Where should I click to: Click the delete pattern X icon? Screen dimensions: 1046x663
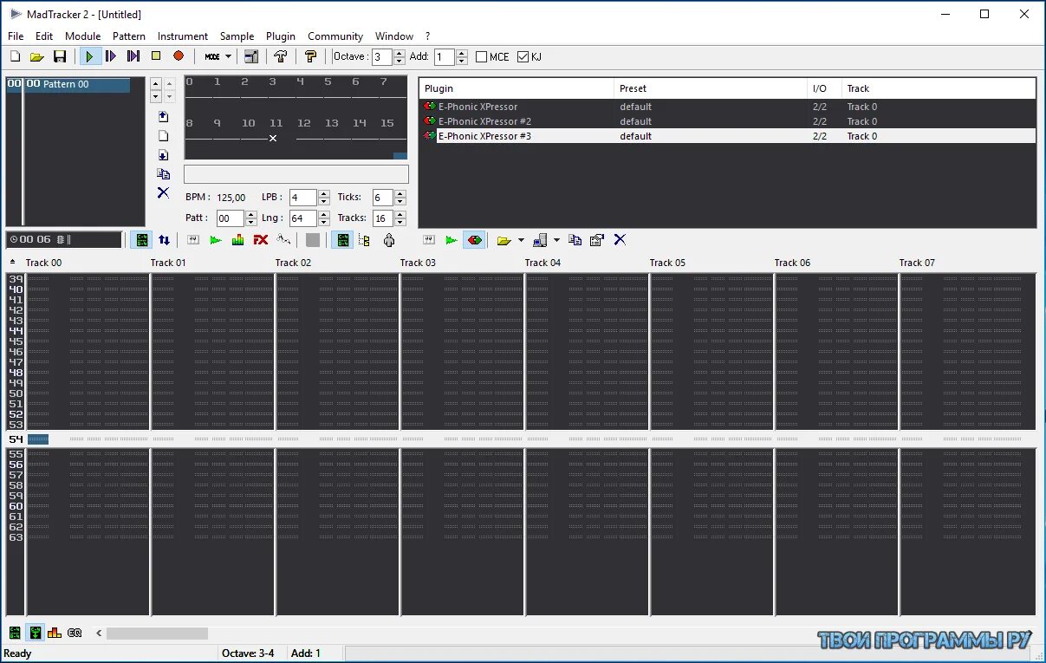pos(164,192)
